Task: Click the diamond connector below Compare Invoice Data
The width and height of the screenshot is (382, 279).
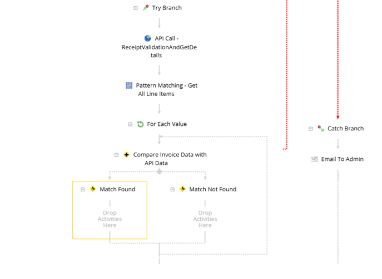Action: [x=159, y=171]
